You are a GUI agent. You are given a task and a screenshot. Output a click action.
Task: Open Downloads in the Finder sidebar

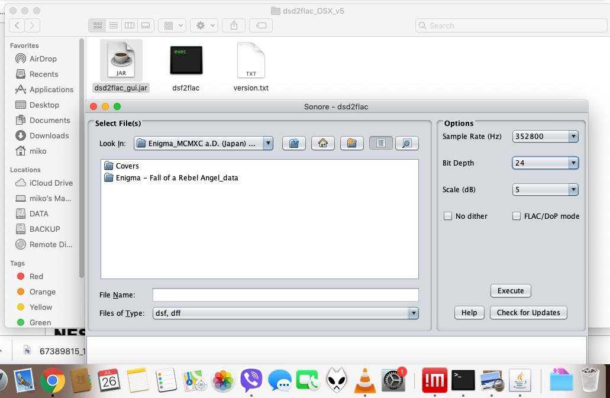click(42, 135)
